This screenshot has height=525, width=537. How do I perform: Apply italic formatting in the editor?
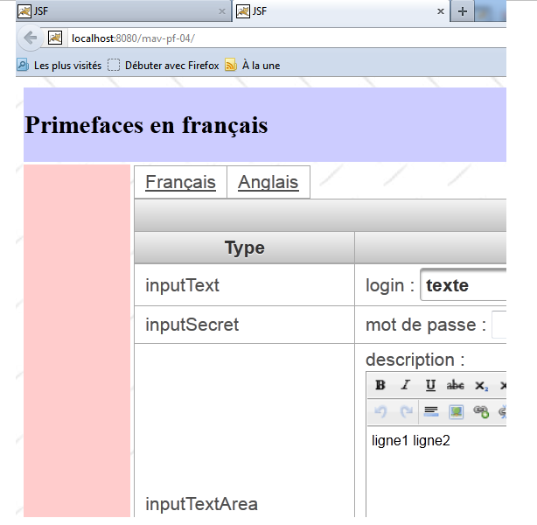click(x=405, y=385)
